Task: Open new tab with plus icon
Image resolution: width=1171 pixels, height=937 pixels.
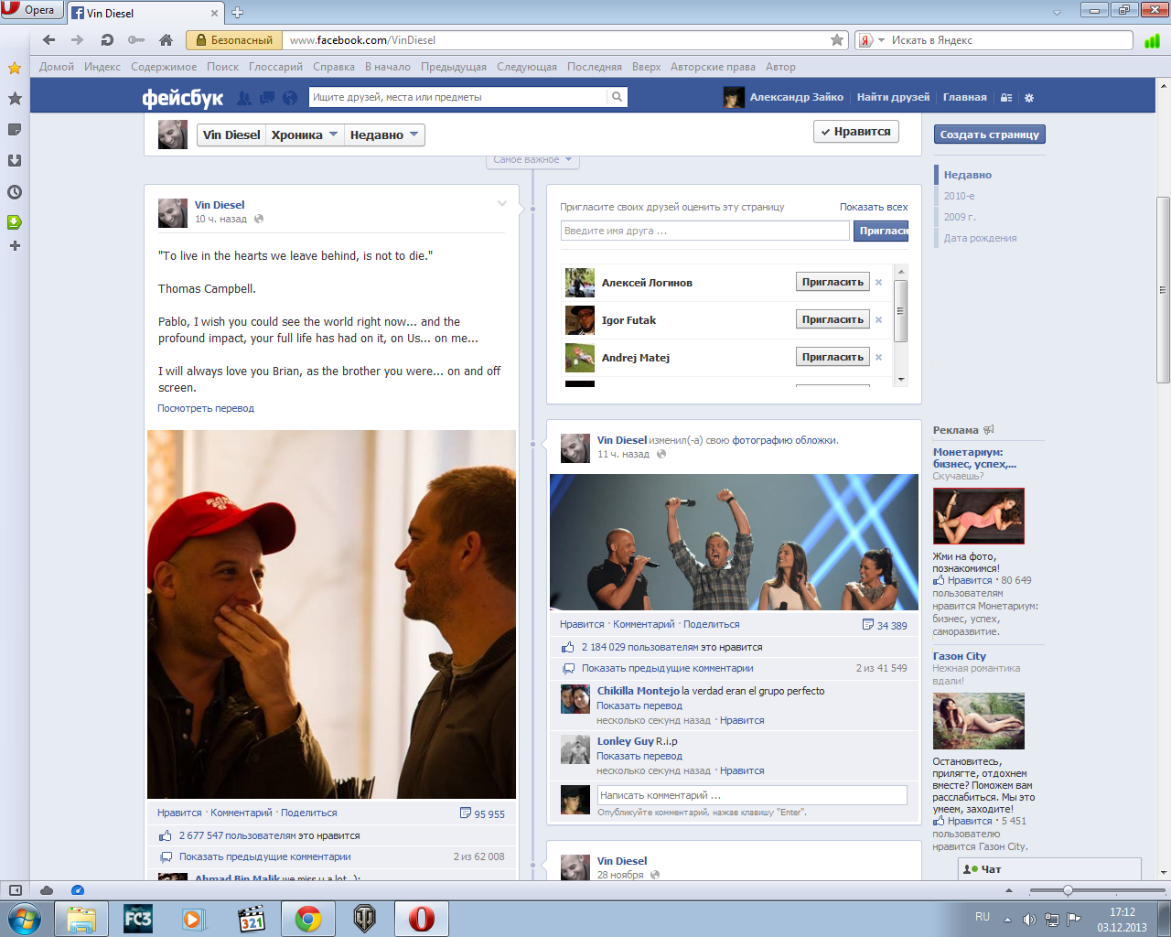Action: pos(238,13)
